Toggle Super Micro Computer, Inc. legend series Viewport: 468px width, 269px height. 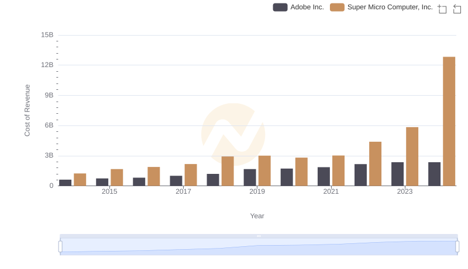click(x=381, y=7)
